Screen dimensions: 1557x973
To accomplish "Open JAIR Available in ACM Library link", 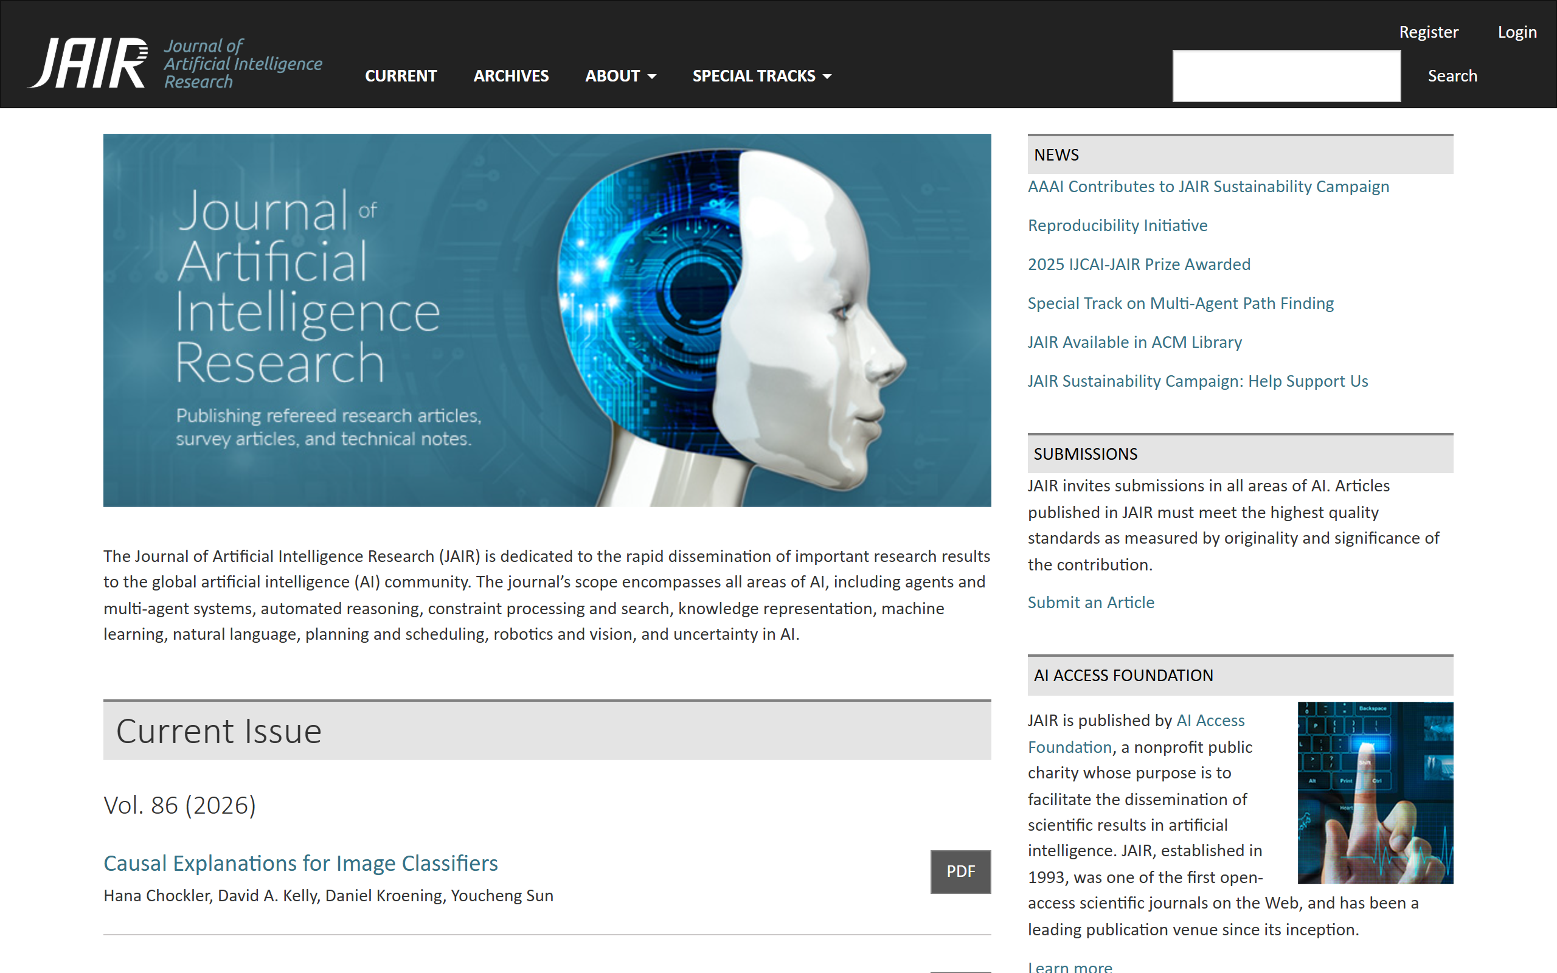I will click(x=1135, y=342).
